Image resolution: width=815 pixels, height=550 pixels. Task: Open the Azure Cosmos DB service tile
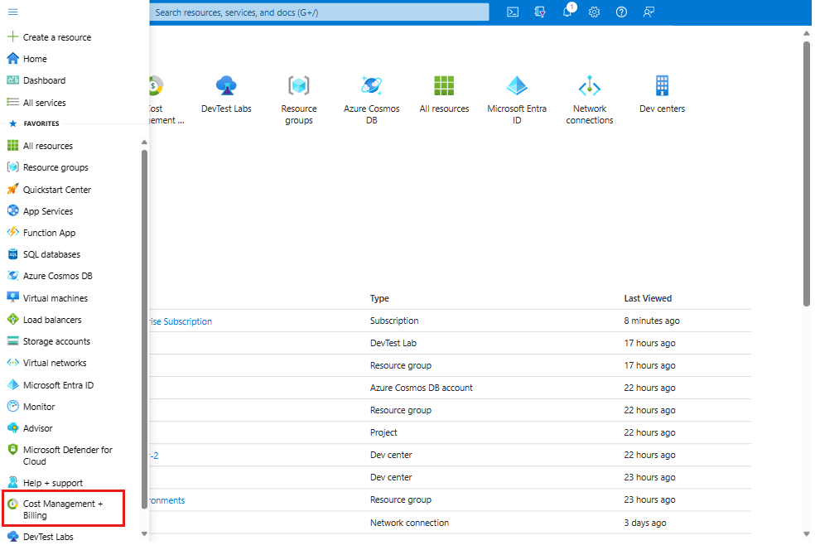coord(371,94)
